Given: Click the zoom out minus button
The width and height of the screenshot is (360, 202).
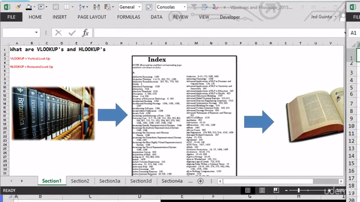Looking at the screenshot, I should pos(286,190).
